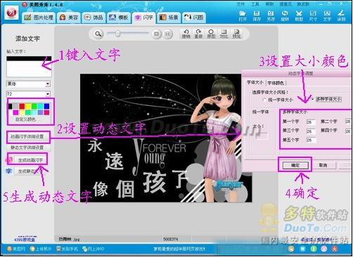Viewport: 353px width, 257px height.
Task: Click the magnifier zoom icon
Action: click(x=98, y=34)
